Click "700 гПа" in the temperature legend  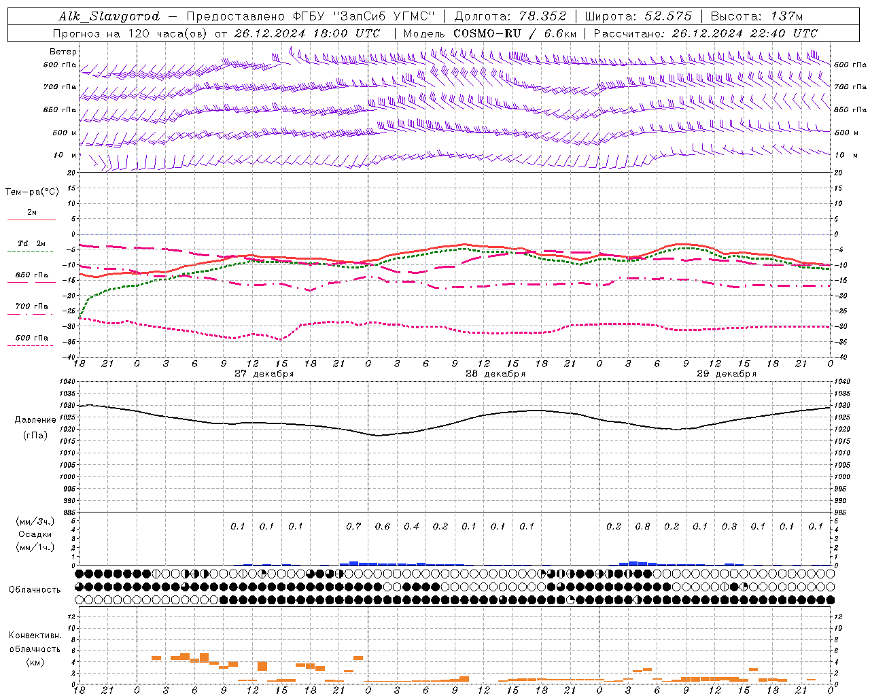point(32,306)
